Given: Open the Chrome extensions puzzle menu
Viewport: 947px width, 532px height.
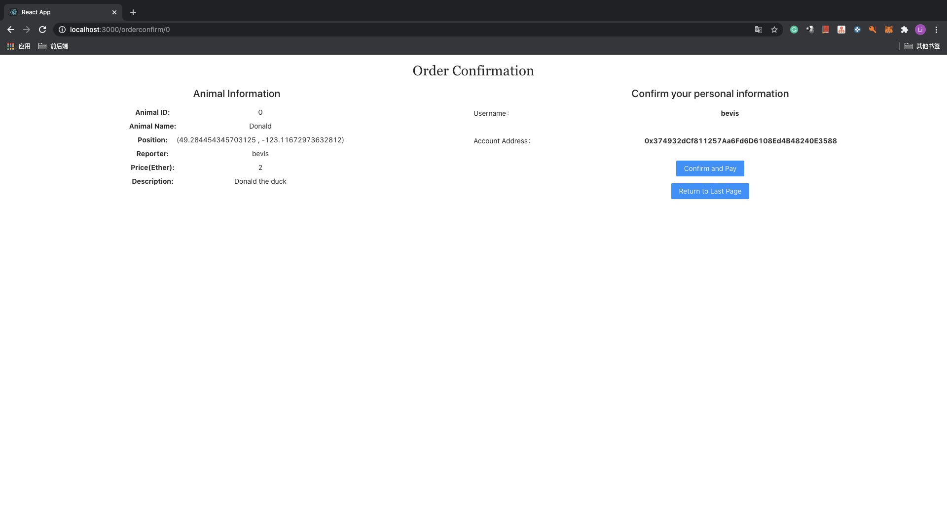Looking at the screenshot, I should (904, 30).
